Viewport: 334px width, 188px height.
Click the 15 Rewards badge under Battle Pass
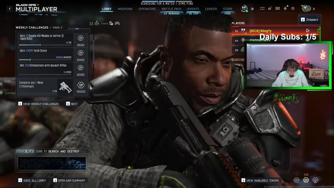click(x=172, y=14)
